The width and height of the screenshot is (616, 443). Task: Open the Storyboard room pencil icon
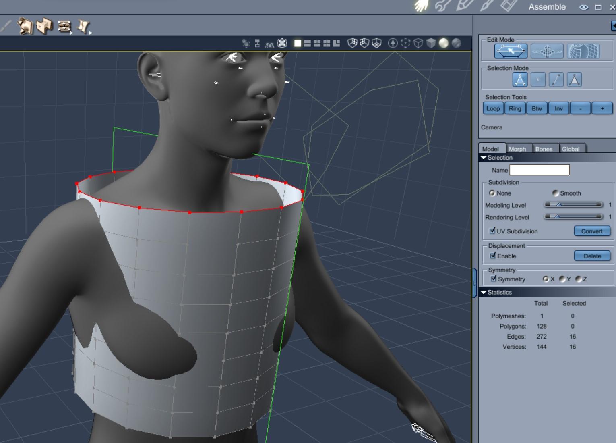point(465,6)
